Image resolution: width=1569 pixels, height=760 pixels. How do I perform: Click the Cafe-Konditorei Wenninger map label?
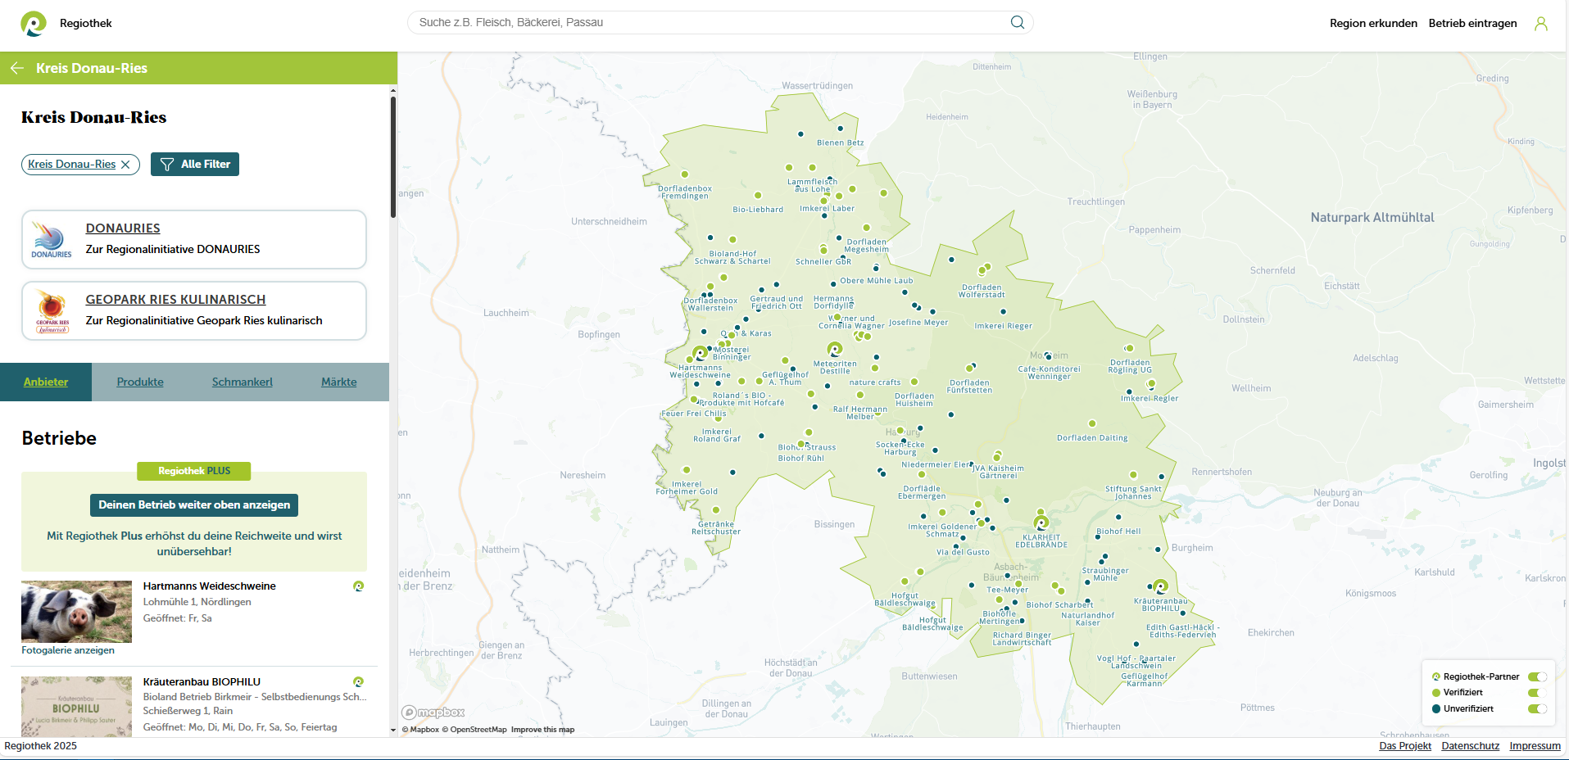[x=1050, y=373]
